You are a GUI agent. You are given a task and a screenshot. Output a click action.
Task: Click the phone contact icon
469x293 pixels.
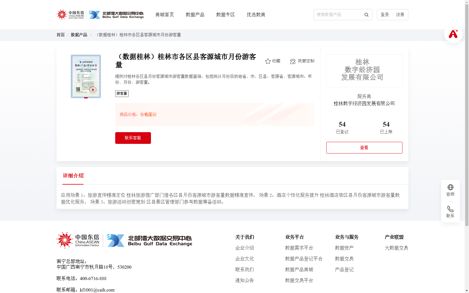click(451, 209)
